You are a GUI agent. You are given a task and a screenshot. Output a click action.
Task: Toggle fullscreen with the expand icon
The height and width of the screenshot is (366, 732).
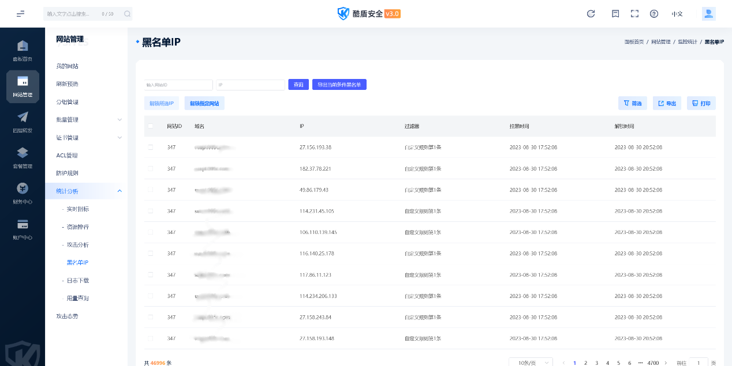(x=634, y=14)
